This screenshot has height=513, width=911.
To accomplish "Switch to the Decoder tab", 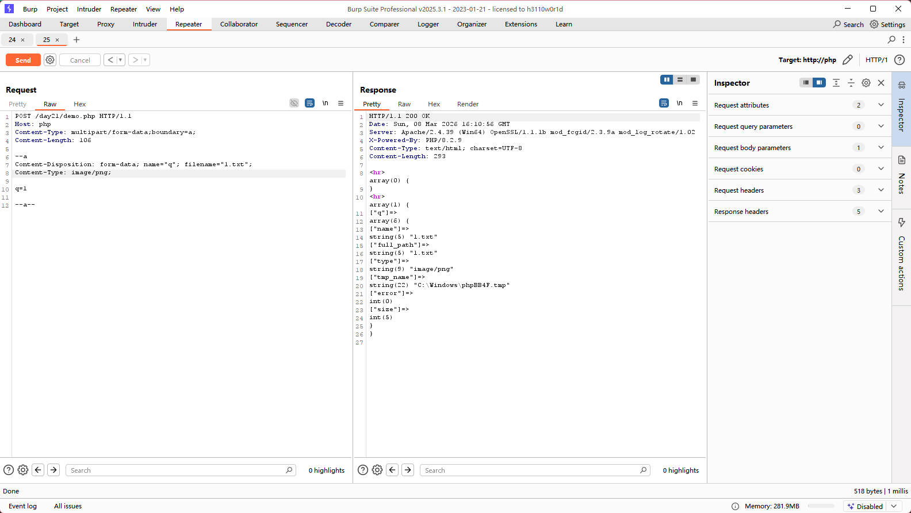I will 339,24.
